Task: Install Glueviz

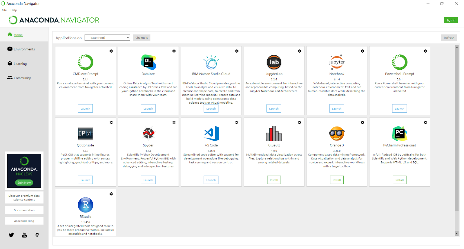Action: [274, 180]
